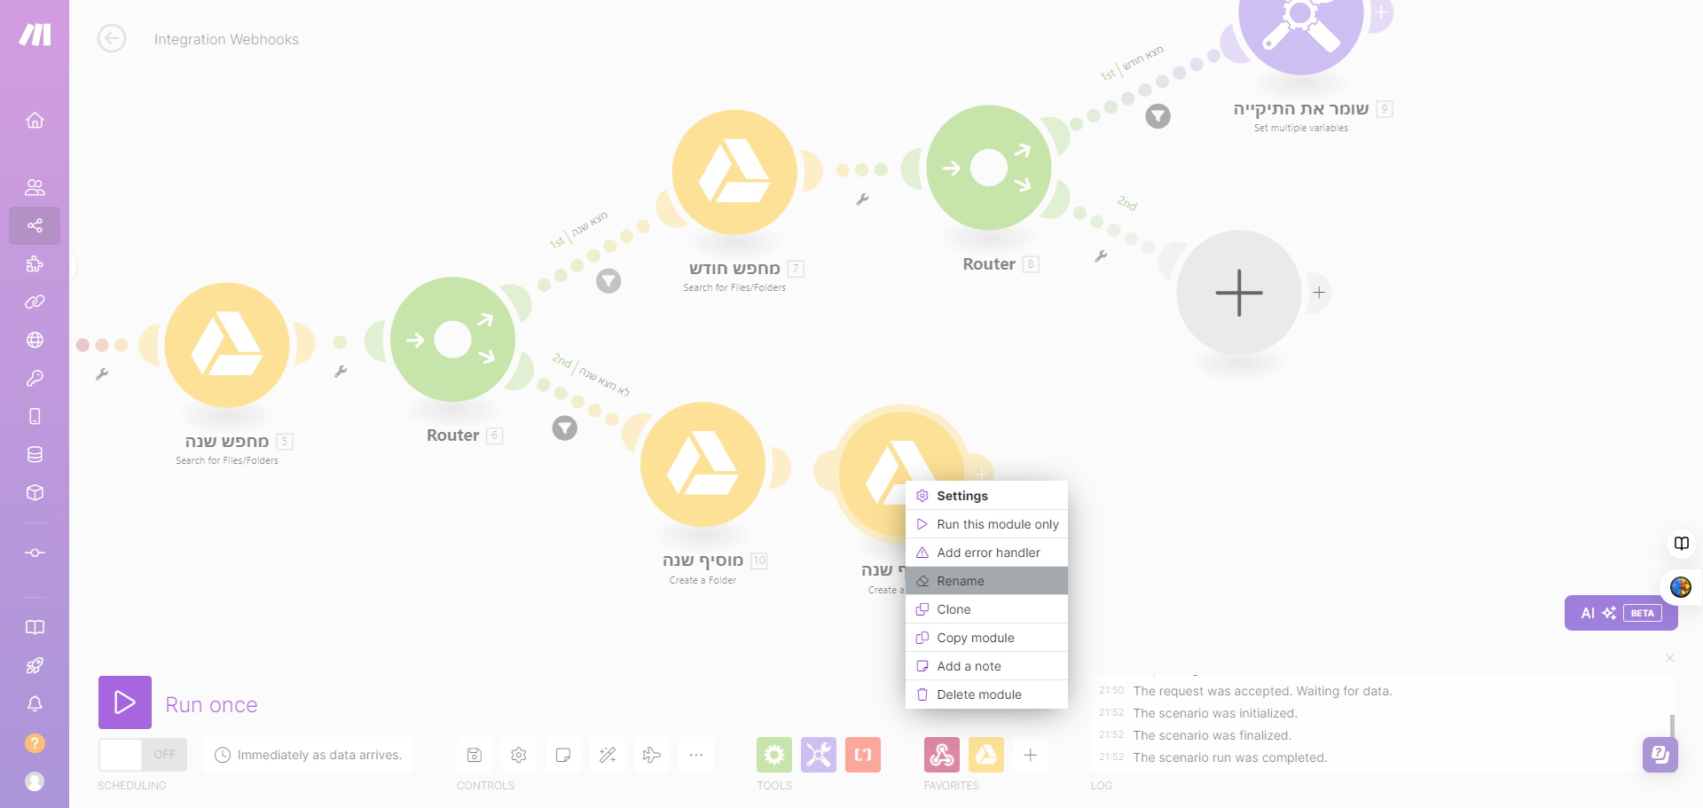Open the chat help widget at bottom right
1703x808 pixels.
1660,755
